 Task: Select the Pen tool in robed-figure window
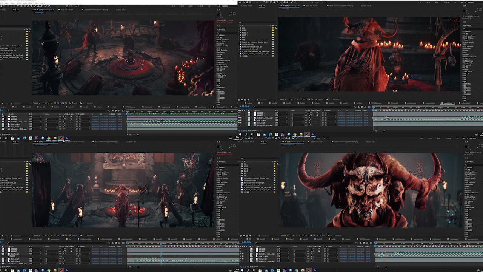click(x=274, y=2)
